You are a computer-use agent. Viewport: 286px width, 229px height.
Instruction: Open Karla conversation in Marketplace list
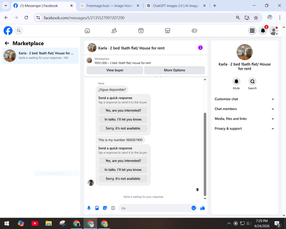pyautogui.click(x=40, y=56)
